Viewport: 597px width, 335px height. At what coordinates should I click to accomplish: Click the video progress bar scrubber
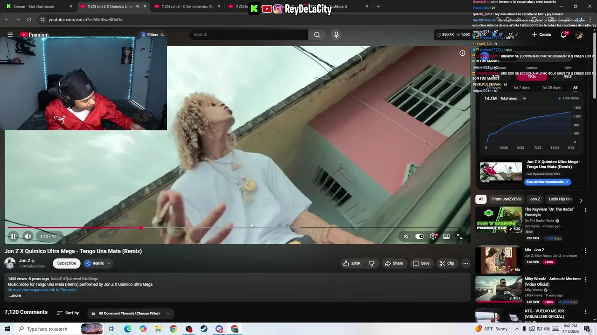[141, 228]
